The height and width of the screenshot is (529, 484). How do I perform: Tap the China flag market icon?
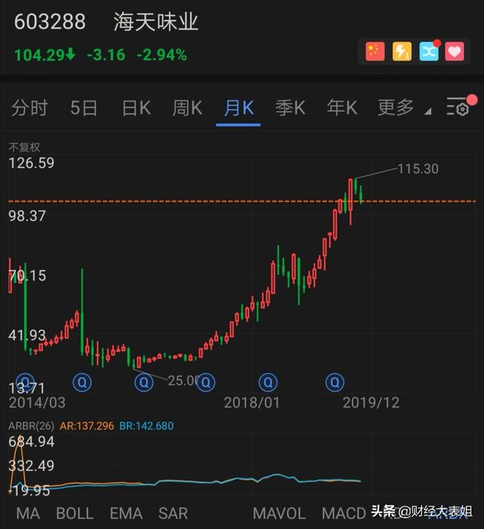point(375,51)
